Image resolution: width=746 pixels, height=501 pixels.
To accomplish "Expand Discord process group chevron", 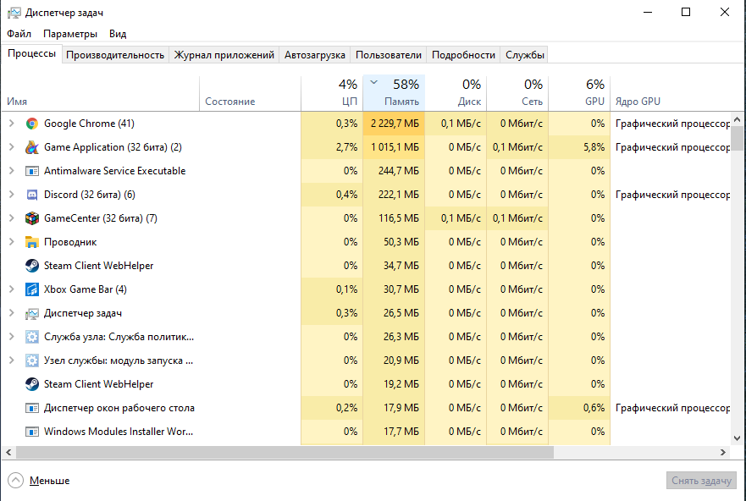I will click(11, 195).
